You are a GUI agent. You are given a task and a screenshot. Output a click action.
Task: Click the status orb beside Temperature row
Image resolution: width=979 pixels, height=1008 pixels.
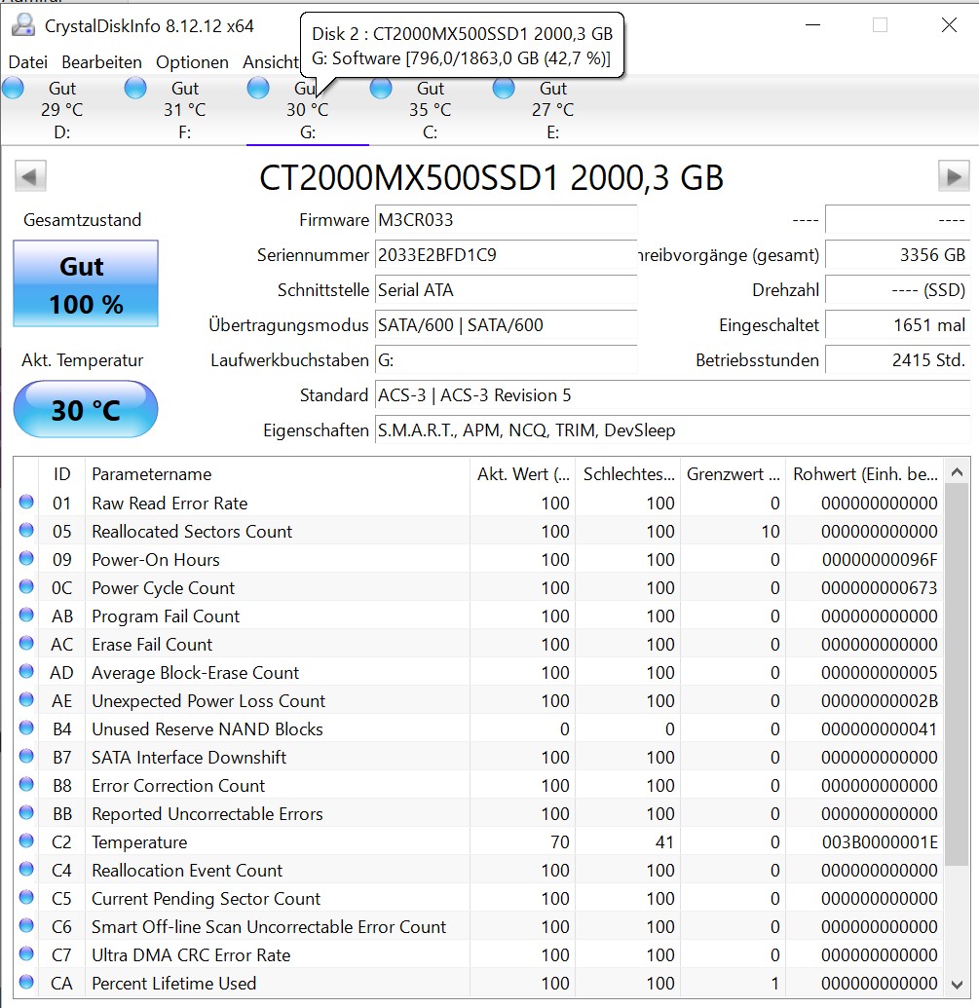[26, 840]
